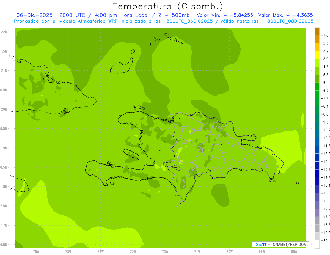The image size is (330, 255).
Task: Click the '-2.5' colorbar label
Action: point(325,43)
